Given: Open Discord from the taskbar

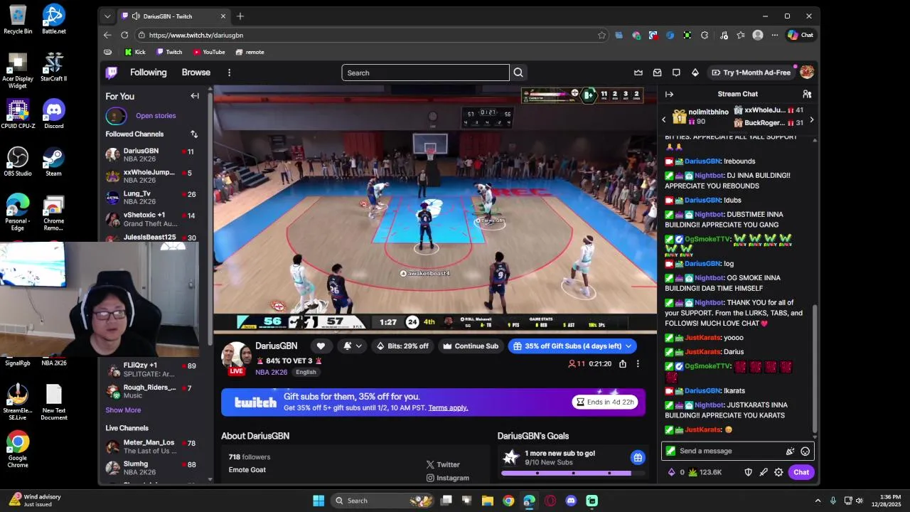Looking at the screenshot, I should coord(571,501).
